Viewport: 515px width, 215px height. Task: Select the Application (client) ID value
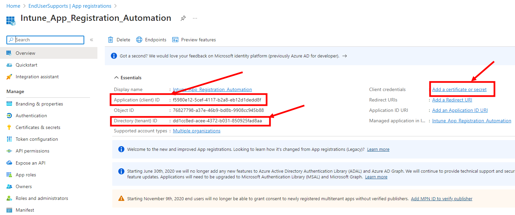pyautogui.click(x=217, y=100)
